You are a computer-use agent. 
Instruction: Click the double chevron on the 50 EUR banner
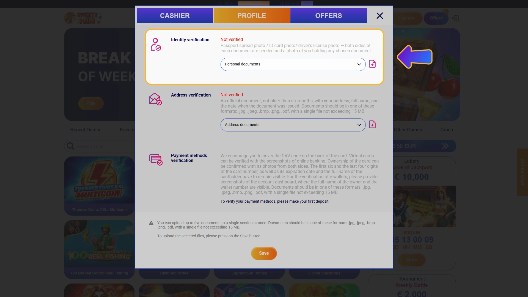tap(445, 146)
